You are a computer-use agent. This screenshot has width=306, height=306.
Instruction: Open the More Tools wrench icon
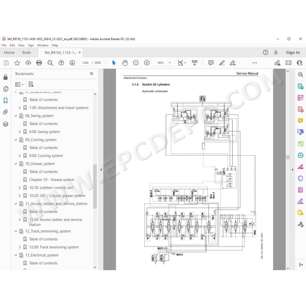pos(301,224)
